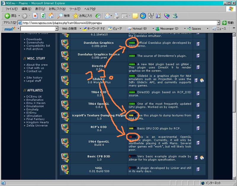This screenshot has width=237, height=186.
Task: Expand the address bar dropdown arrow
Action: tap(218, 23)
